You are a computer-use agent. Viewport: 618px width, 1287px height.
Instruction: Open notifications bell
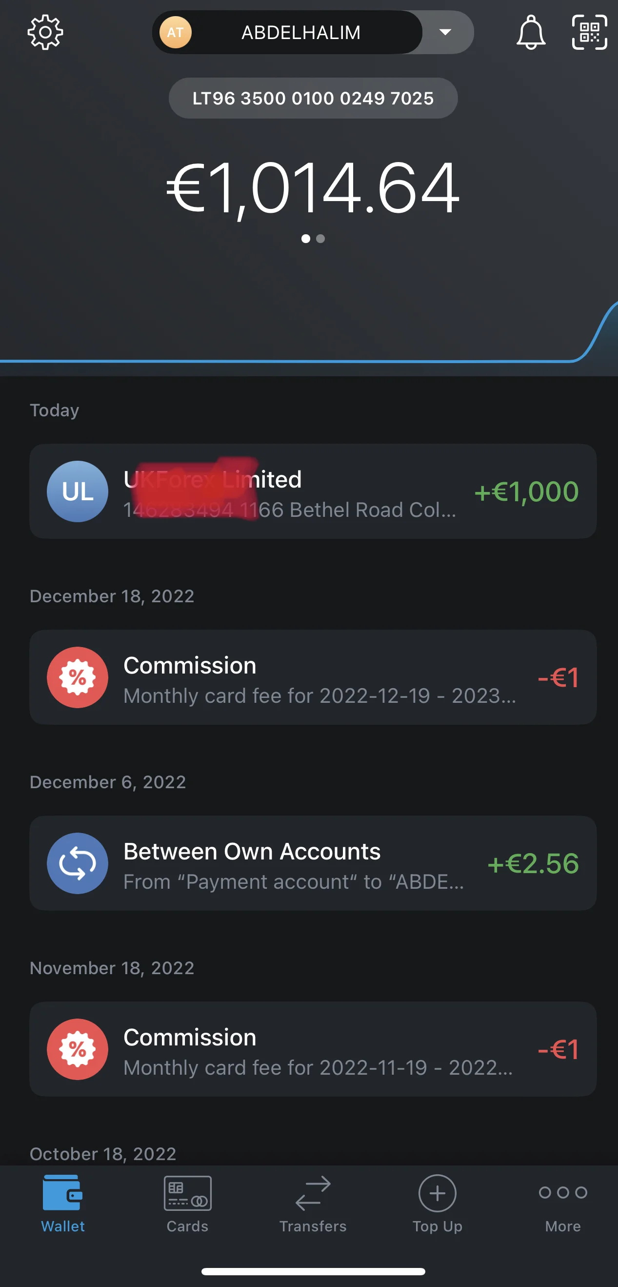click(530, 33)
